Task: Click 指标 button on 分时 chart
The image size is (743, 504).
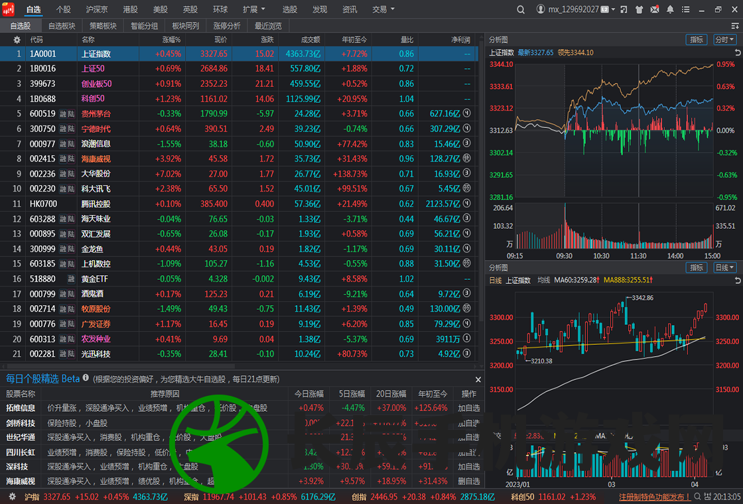Action: coord(697,40)
